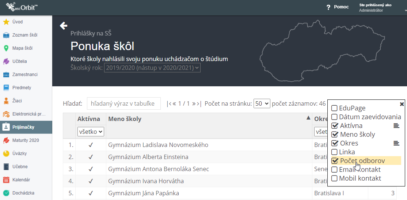The width and height of the screenshot is (407, 200).
Task: Enable the EduPage column checkbox
Action: (334, 108)
